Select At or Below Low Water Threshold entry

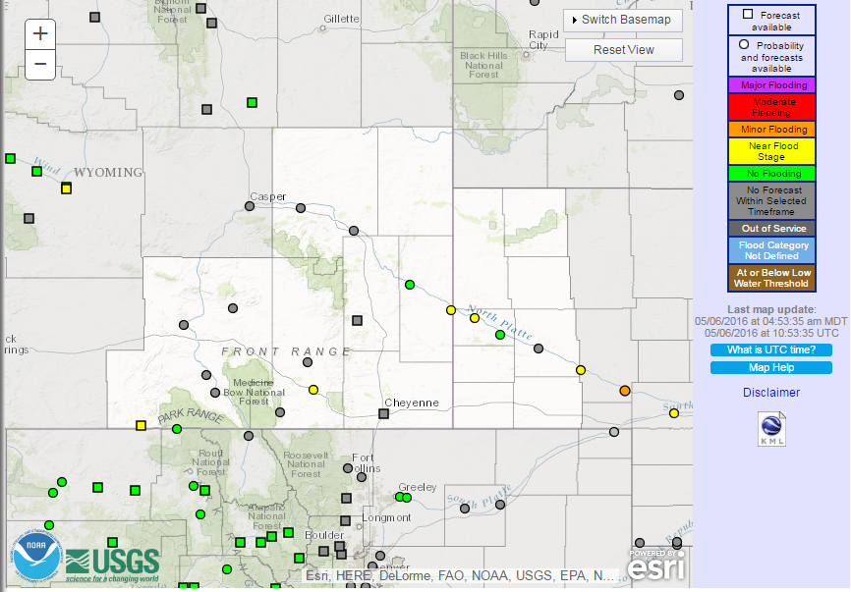pos(771,278)
